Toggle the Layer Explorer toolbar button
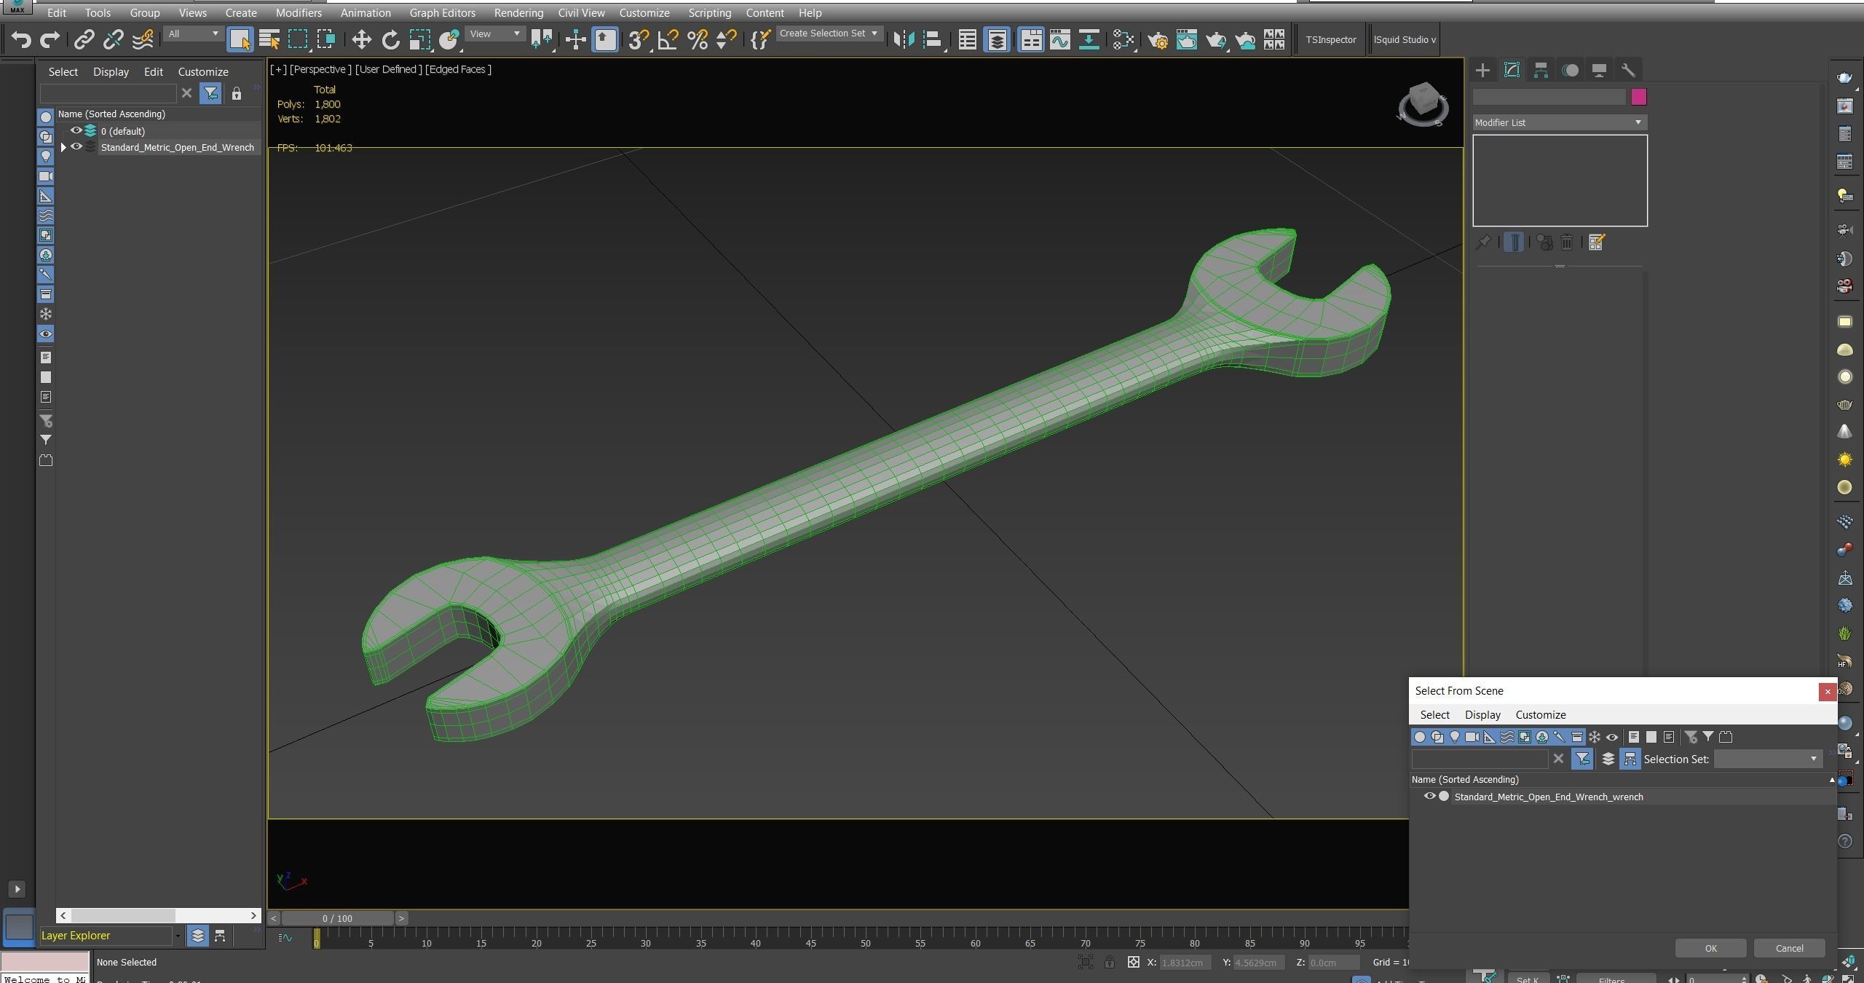This screenshot has height=983, width=1864. 997,39
